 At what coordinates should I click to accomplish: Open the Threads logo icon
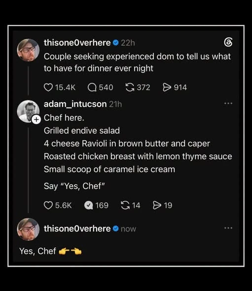(x=228, y=42)
